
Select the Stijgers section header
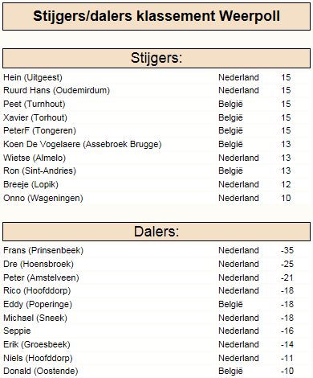pyautogui.click(x=156, y=58)
